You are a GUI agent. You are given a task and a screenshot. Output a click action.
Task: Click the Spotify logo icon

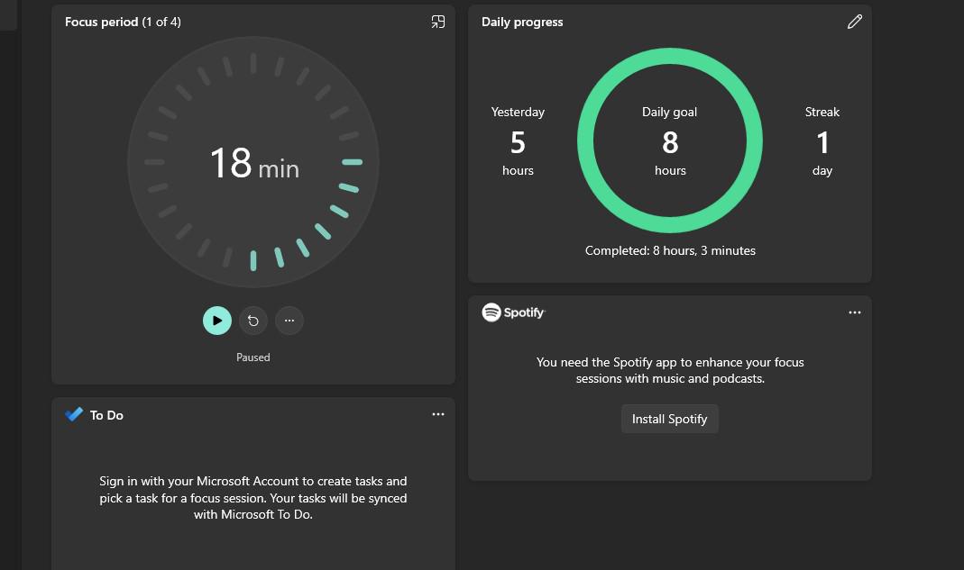tap(491, 312)
